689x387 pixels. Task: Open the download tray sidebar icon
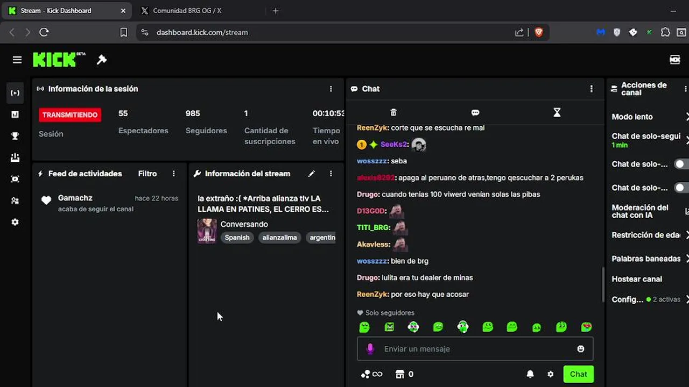coord(15,157)
